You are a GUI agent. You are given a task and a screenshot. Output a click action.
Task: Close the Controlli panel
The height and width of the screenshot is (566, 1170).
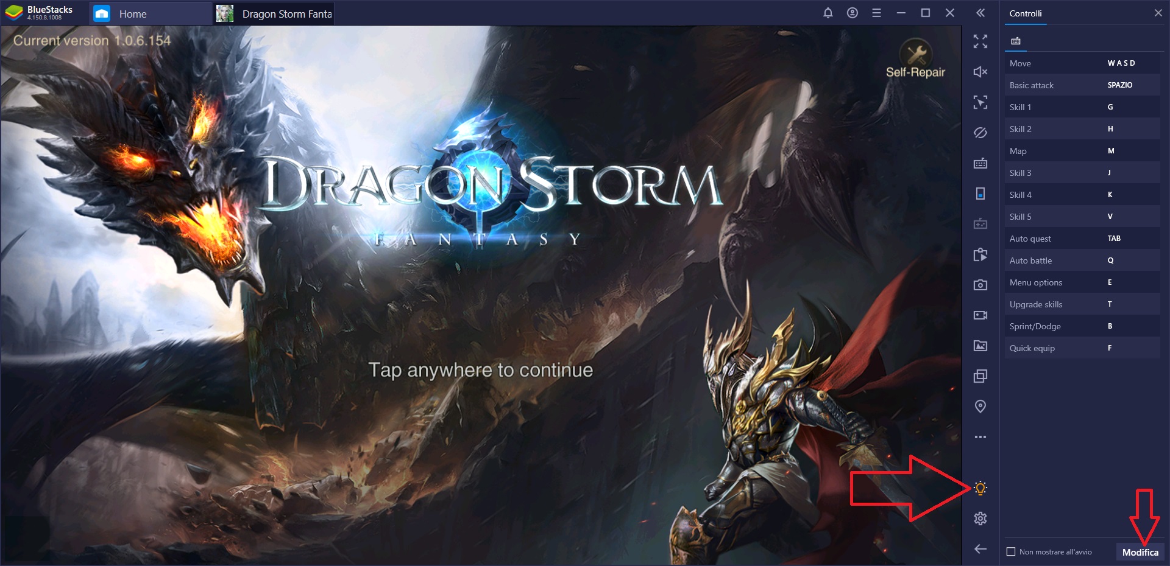[x=1158, y=13]
